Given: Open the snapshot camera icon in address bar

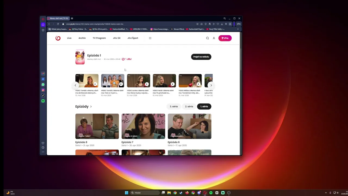Looking at the screenshot, I should [201, 24].
